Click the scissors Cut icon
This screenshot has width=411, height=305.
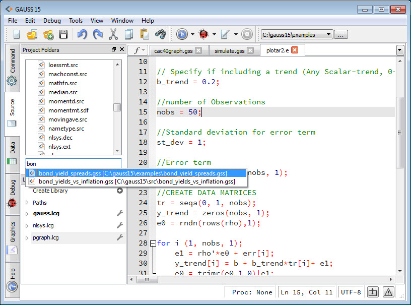tap(113, 35)
